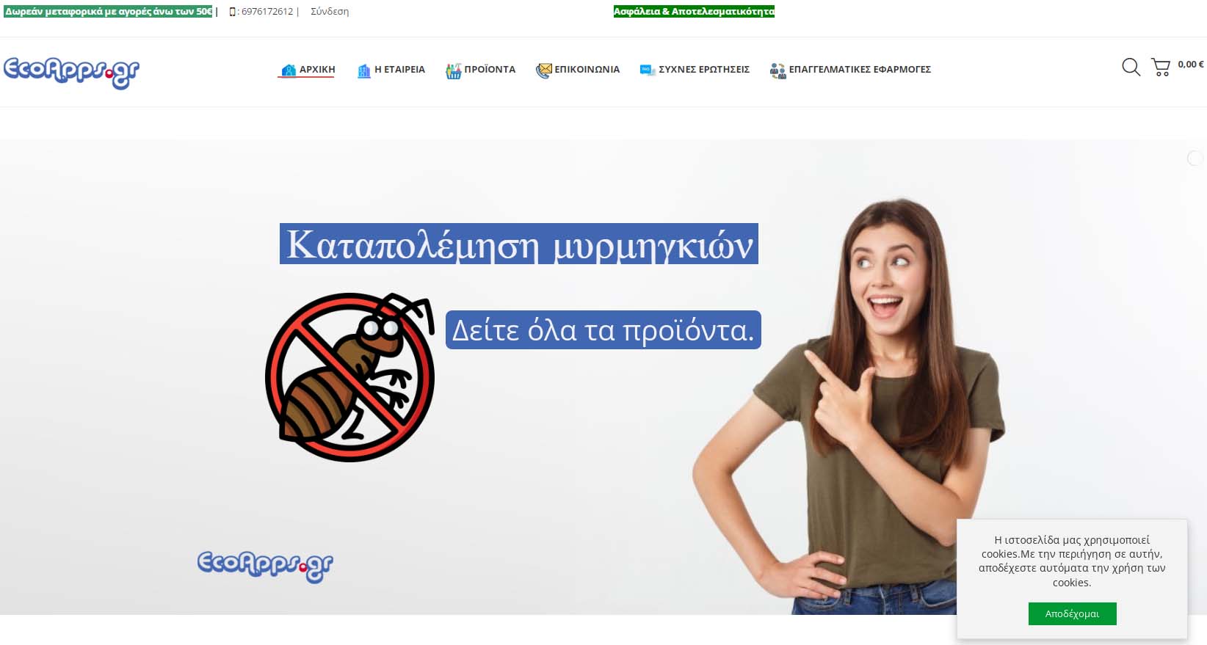Click the shopping basket icon beside ΠΡΟΪΟΝΤΑ
Image resolution: width=1207 pixels, height=645 pixels.
coord(453,70)
